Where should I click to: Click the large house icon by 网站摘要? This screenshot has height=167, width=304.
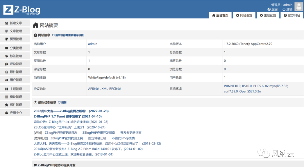[x=36, y=25]
